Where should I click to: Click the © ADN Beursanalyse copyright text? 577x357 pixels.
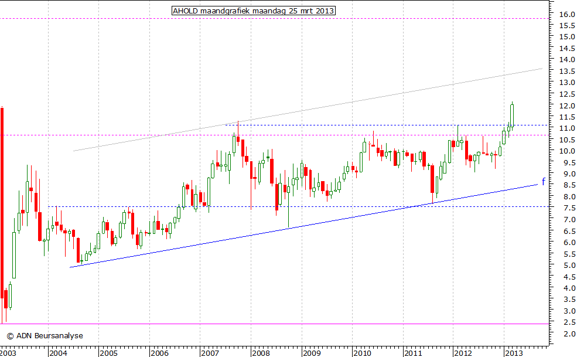45,336
